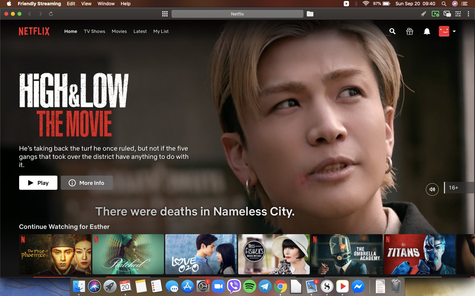Image resolution: width=475 pixels, height=296 pixels.
Task: Open the Movies section
Action: click(119, 31)
